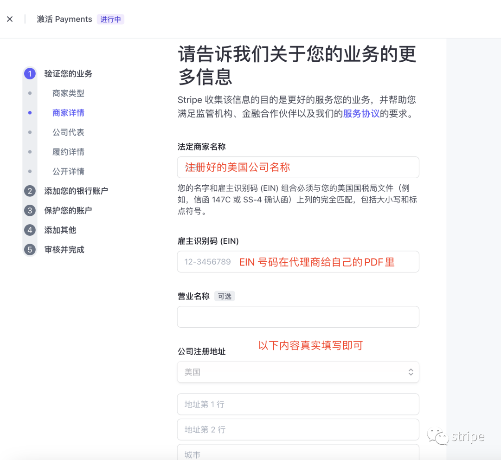501x460 pixels.
Task: Focus the 法定商家名称 input field
Action: click(298, 167)
